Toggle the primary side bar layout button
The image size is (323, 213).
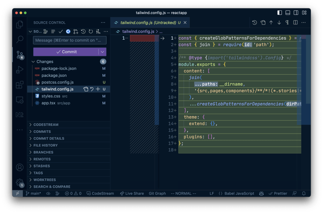click(280, 13)
